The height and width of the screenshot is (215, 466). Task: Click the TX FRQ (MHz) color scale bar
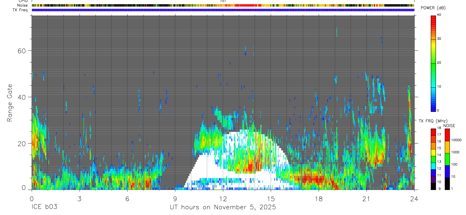tap(433, 159)
